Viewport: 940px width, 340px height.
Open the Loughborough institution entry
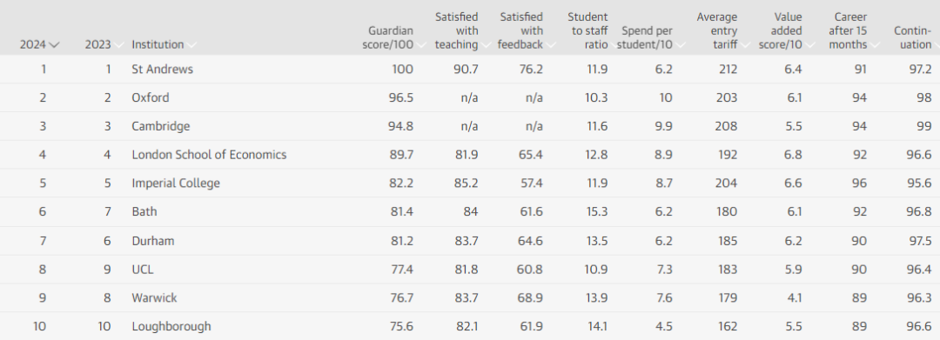click(x=171, y=326)
